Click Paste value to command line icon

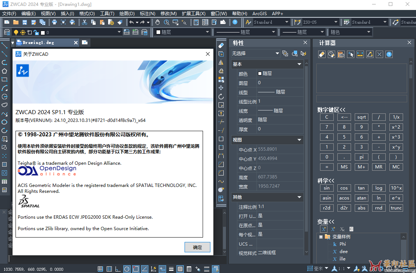click(341, 54)
